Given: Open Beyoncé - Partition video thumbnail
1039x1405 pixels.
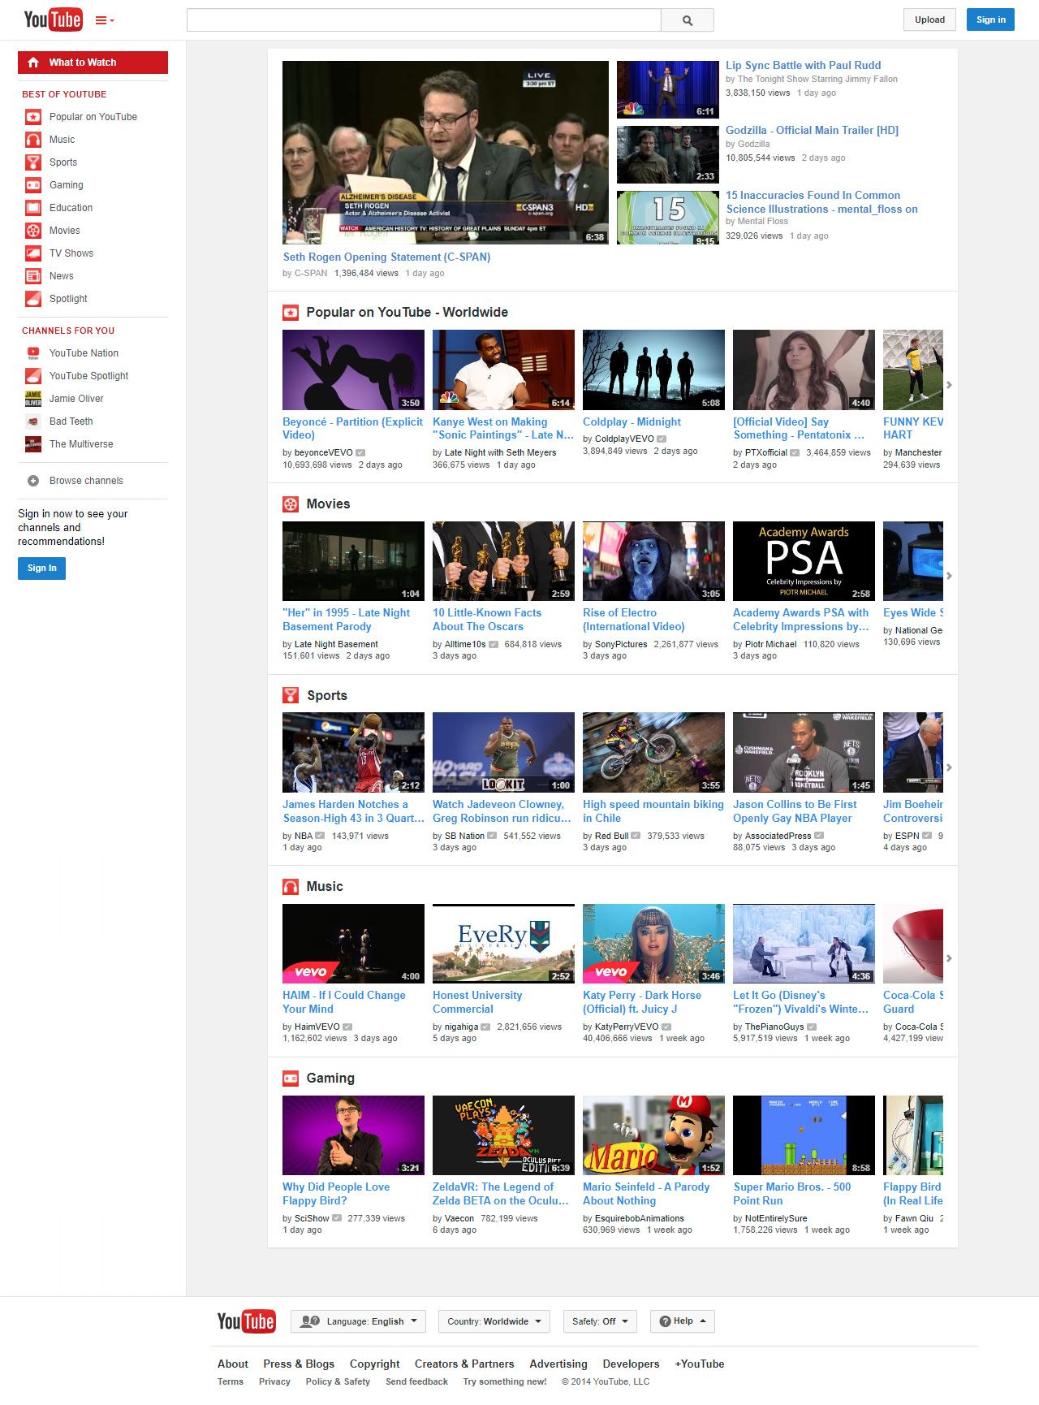Looking at the screenshot, I should [x=353, y=370].
